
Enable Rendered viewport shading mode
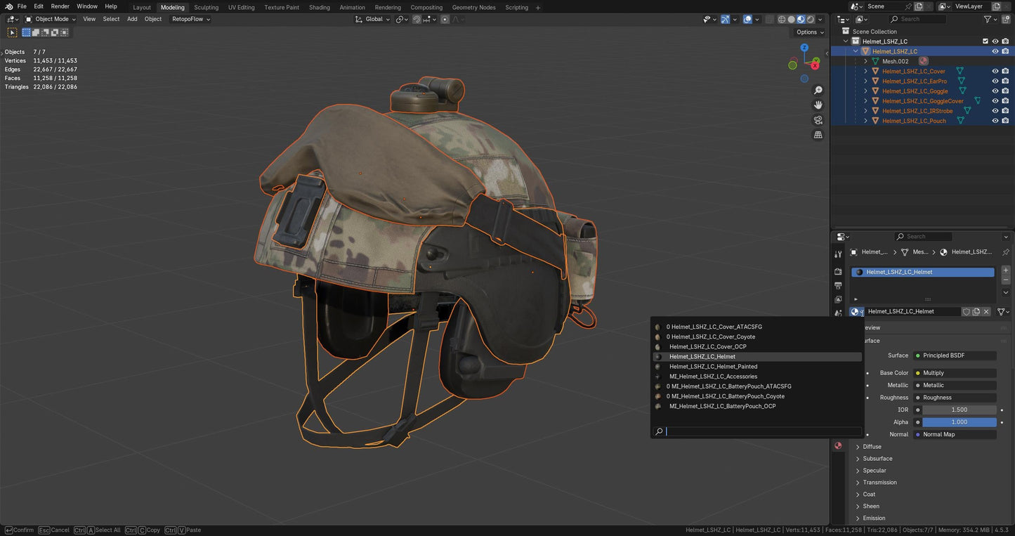[810, 19]
